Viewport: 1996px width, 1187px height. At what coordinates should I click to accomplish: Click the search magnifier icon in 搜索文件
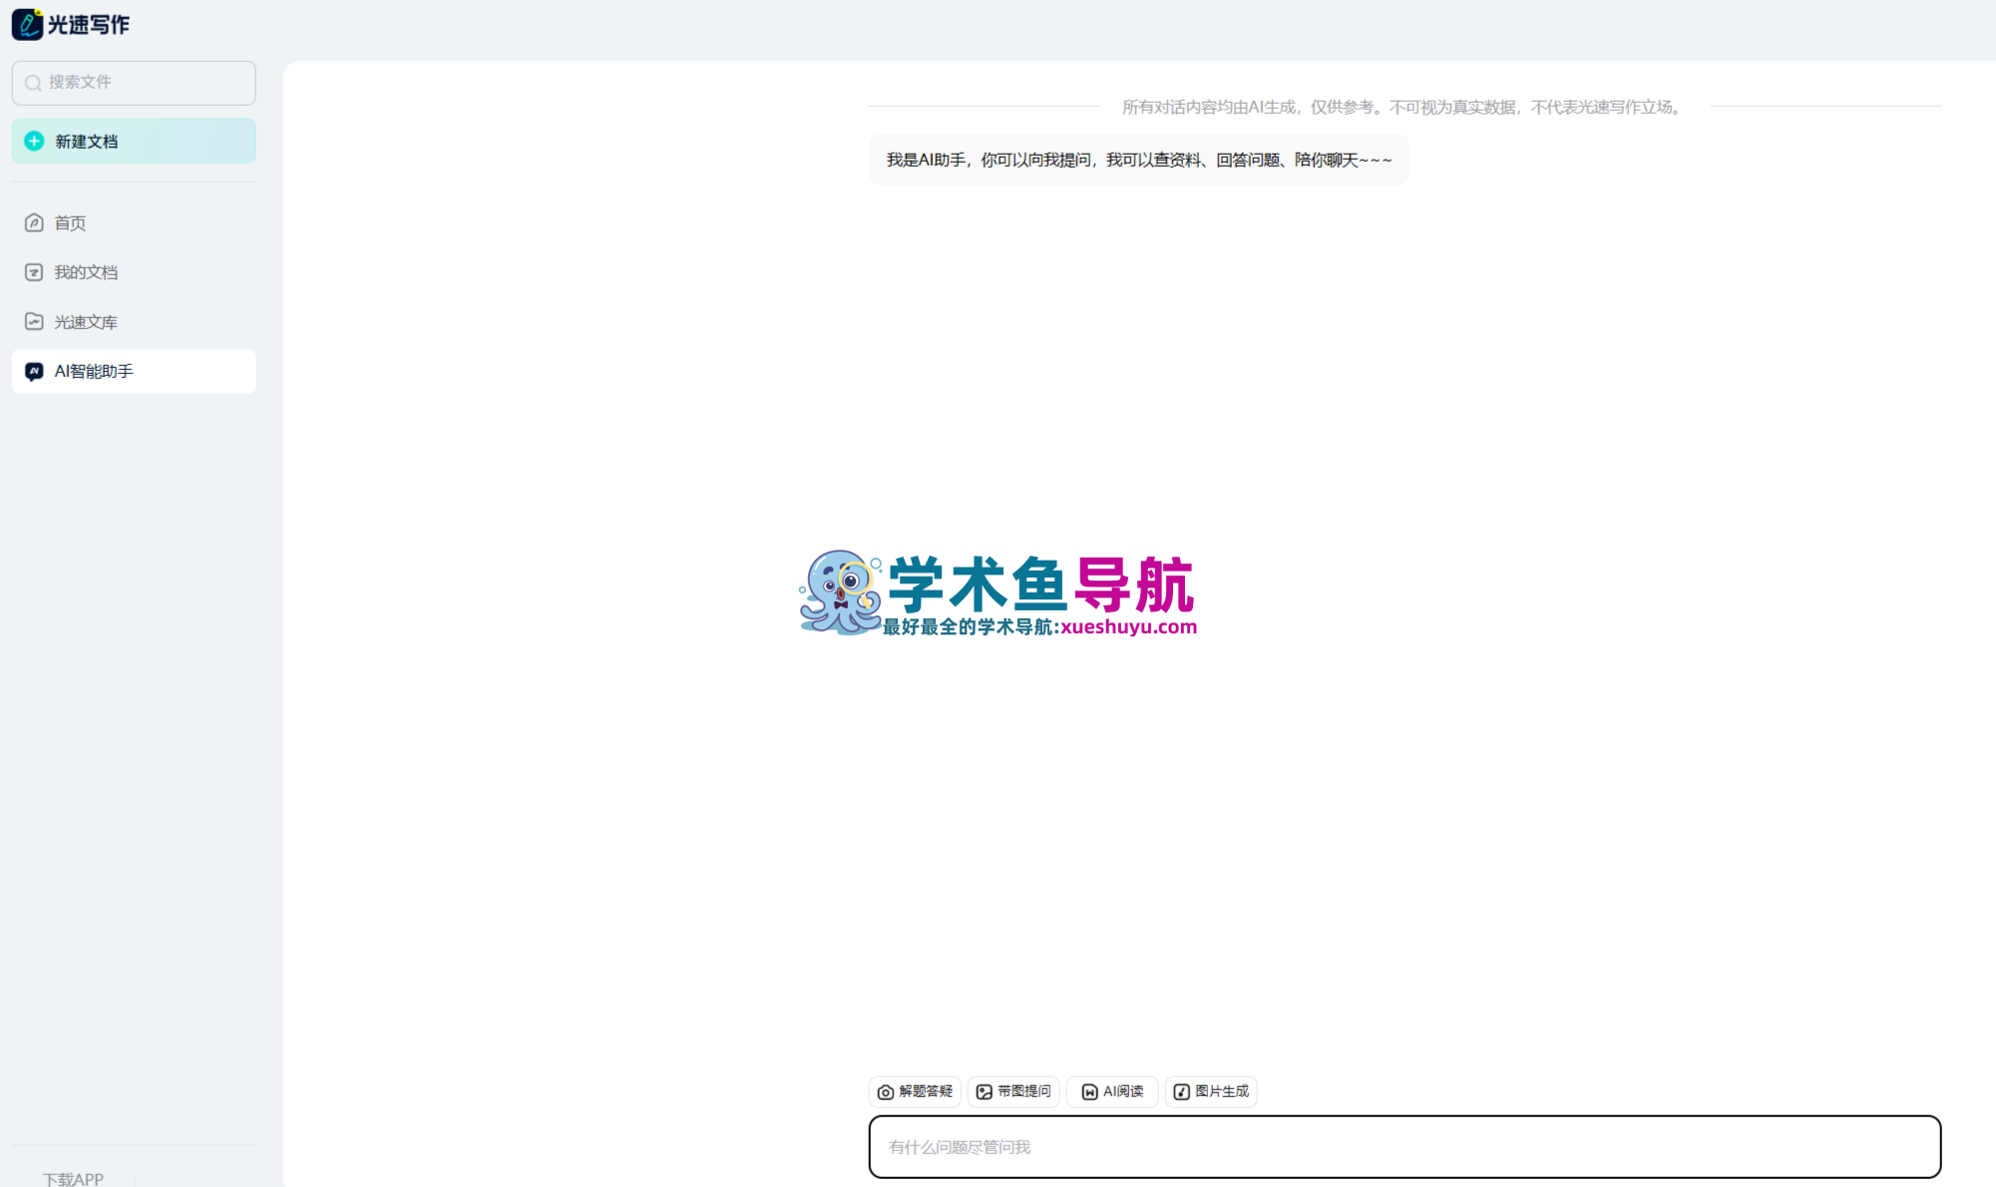[x=33, y=83]
